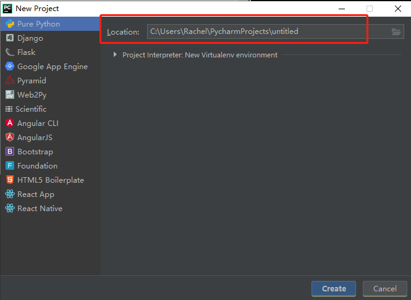The image size is (411, 300).
Task: Click the Location label
Action: [123, 32]
